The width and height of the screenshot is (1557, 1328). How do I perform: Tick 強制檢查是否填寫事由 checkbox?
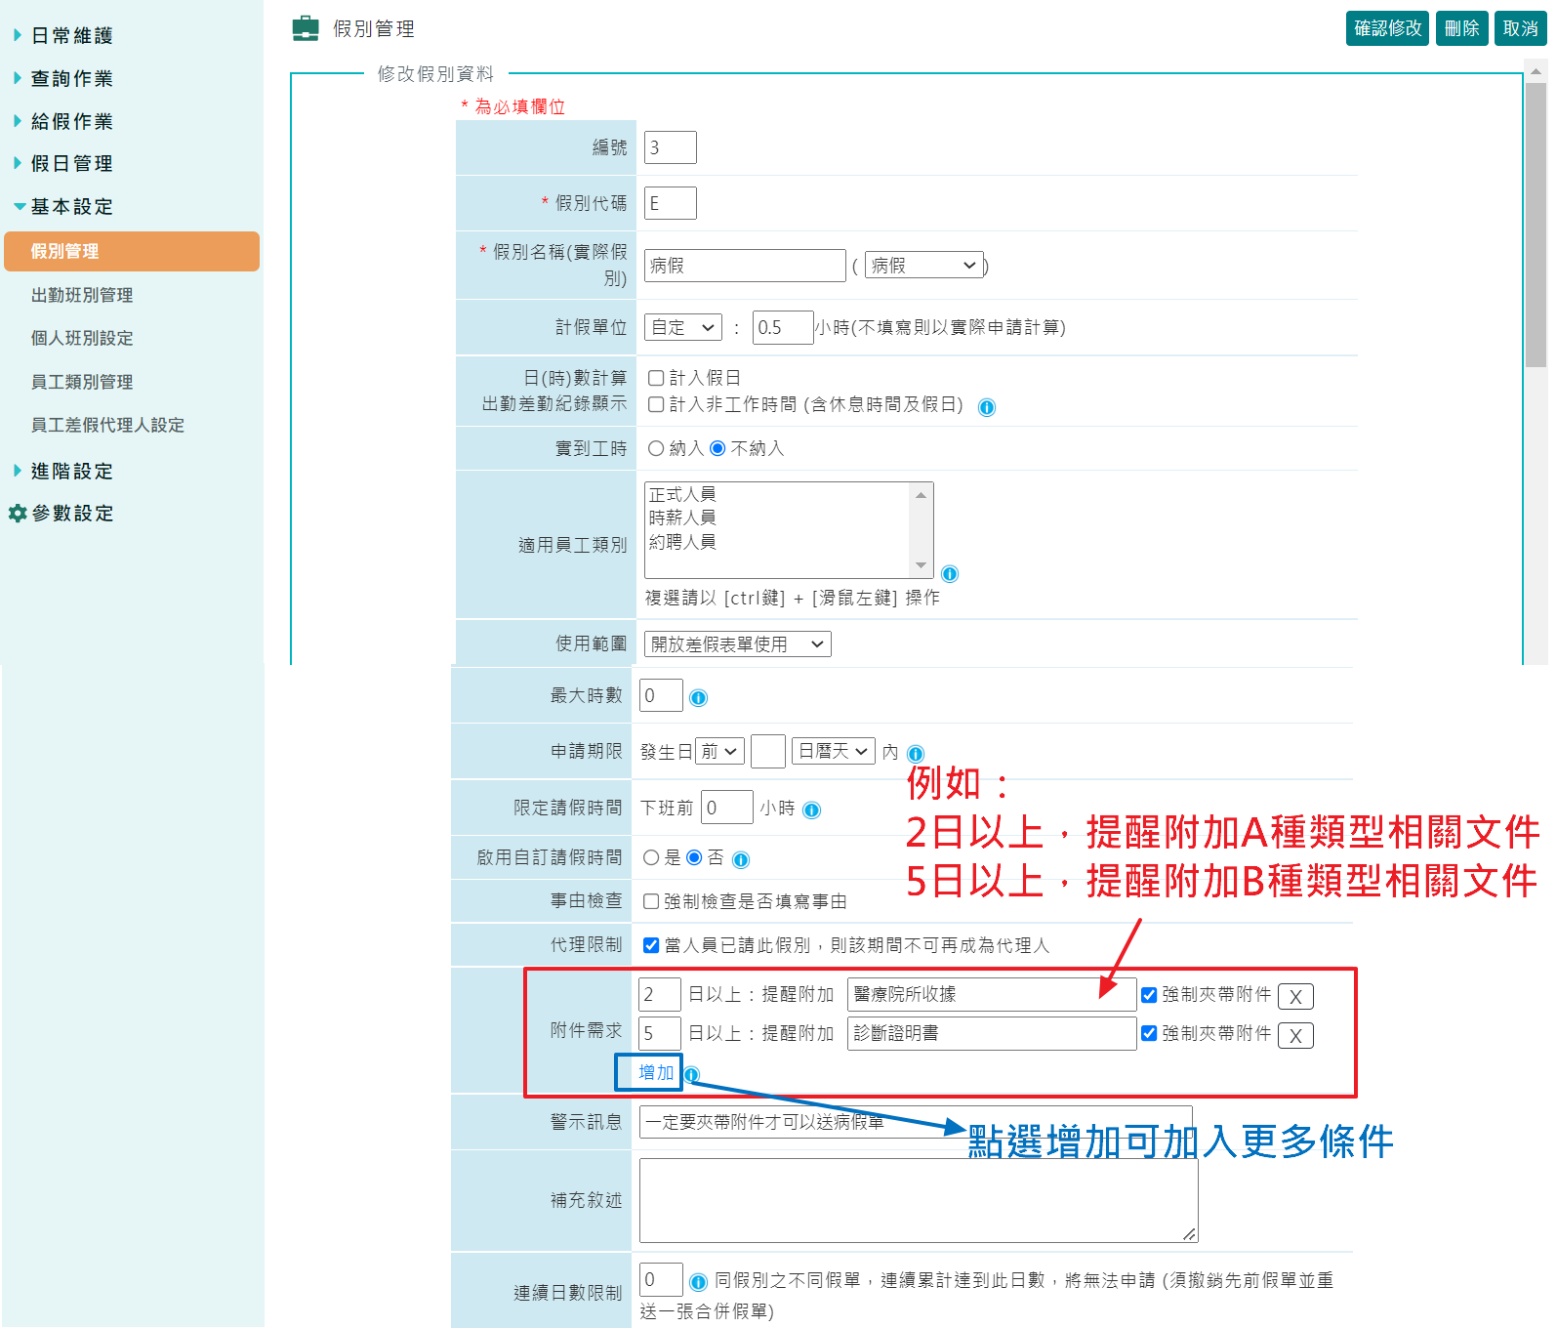click(x=651, y=901)
